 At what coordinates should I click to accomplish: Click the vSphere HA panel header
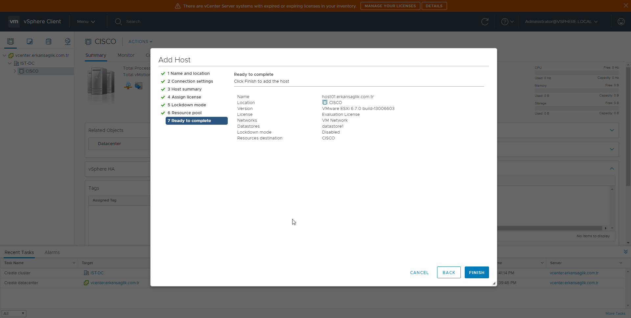tap(102, 169)
